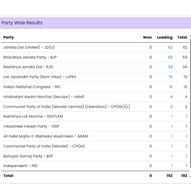Click the Total row won value 0
Viewport: 191px width, 191px height.
point(151,176)
